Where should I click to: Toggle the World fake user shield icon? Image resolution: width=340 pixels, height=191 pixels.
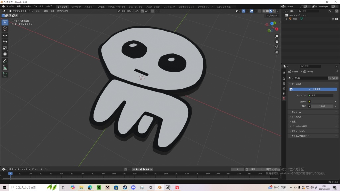tap(329, 78)
